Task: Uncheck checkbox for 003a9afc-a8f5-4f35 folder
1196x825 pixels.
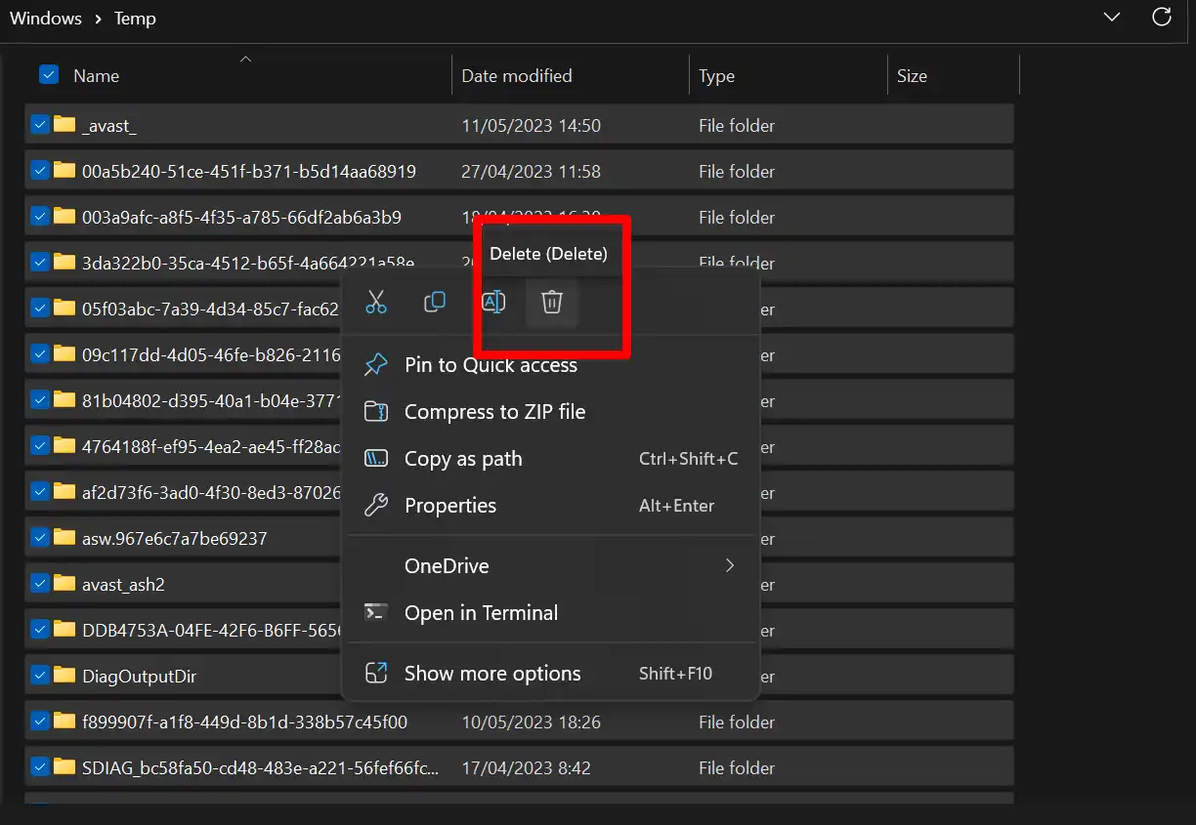Action: click(40, 216)
